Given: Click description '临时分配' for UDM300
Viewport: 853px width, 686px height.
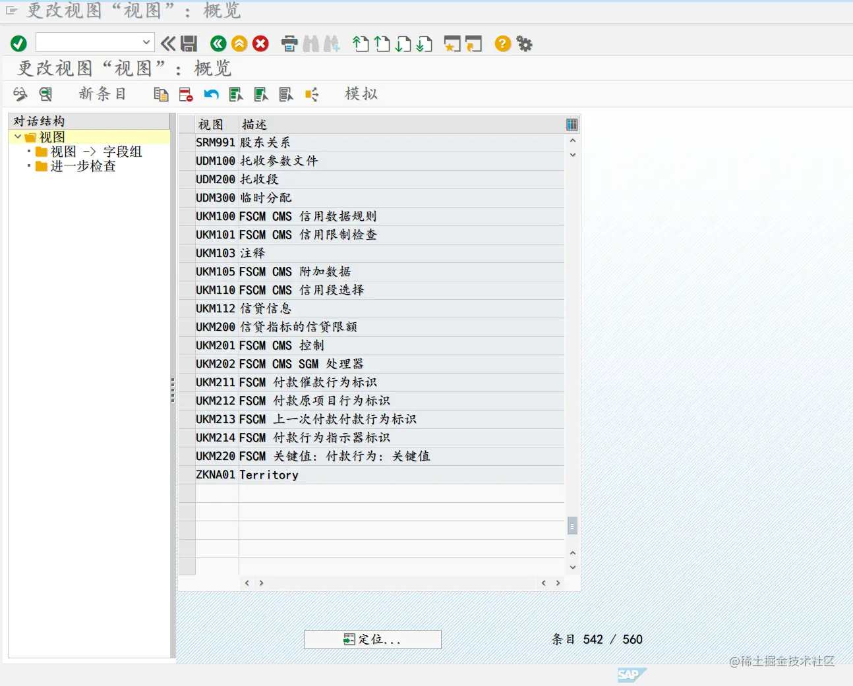Looking at the screenshot, I should coord(401,198).
